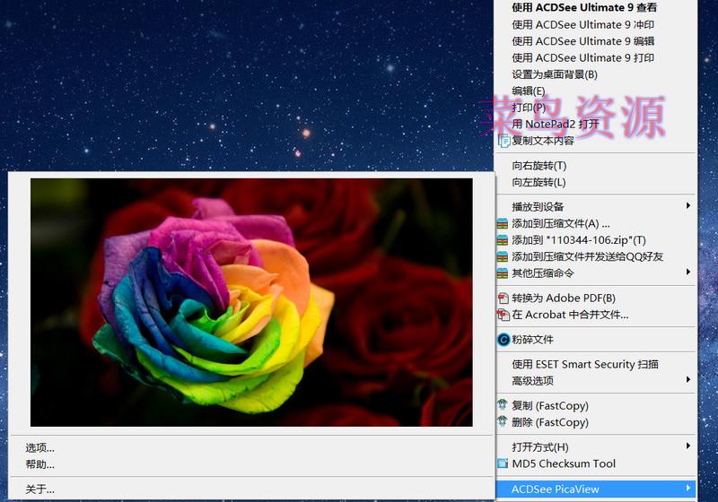Open 其他压缩命令 entry
The height and width of the screenshot is (502, 718).
pos(542,273)
